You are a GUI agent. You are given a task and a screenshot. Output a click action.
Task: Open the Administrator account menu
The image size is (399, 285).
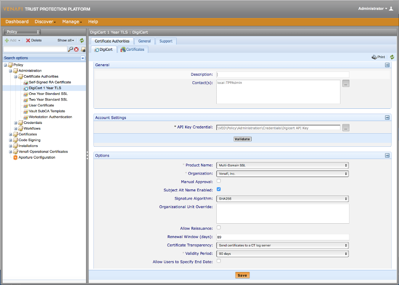[x=372, y=9]
